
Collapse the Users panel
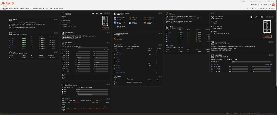click(161, 77)
